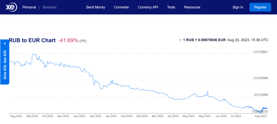The width and height of the screenshot is (277, 124).
Task: Expand the Tools menu
Action: pyautogui.click(x=171, y=7)
